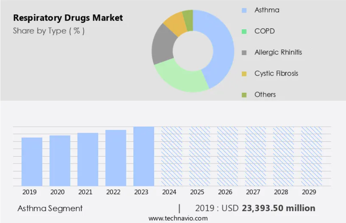Click the Asthma legend color swatch

point(244,10)
